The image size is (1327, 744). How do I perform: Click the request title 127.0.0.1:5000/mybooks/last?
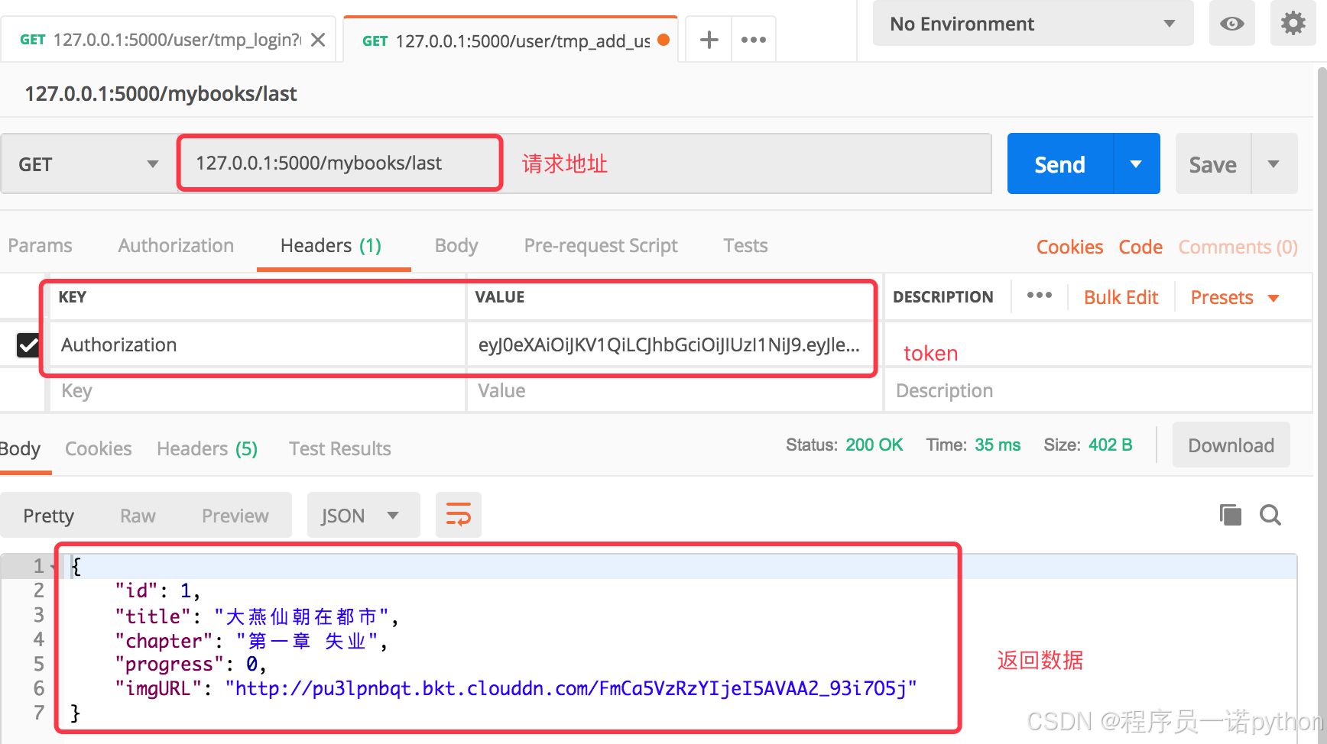click(x=161, y=94)
